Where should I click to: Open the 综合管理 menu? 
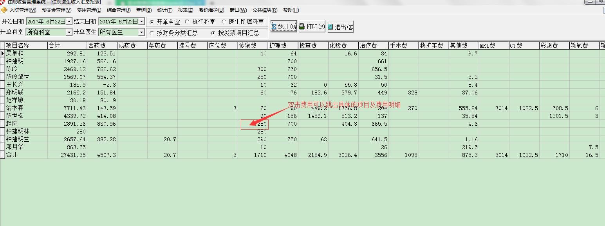point(119,10)
